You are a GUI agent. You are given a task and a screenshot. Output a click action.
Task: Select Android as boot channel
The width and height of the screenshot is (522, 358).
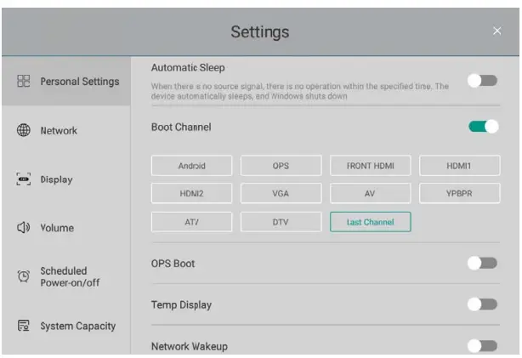pos(192,166)
